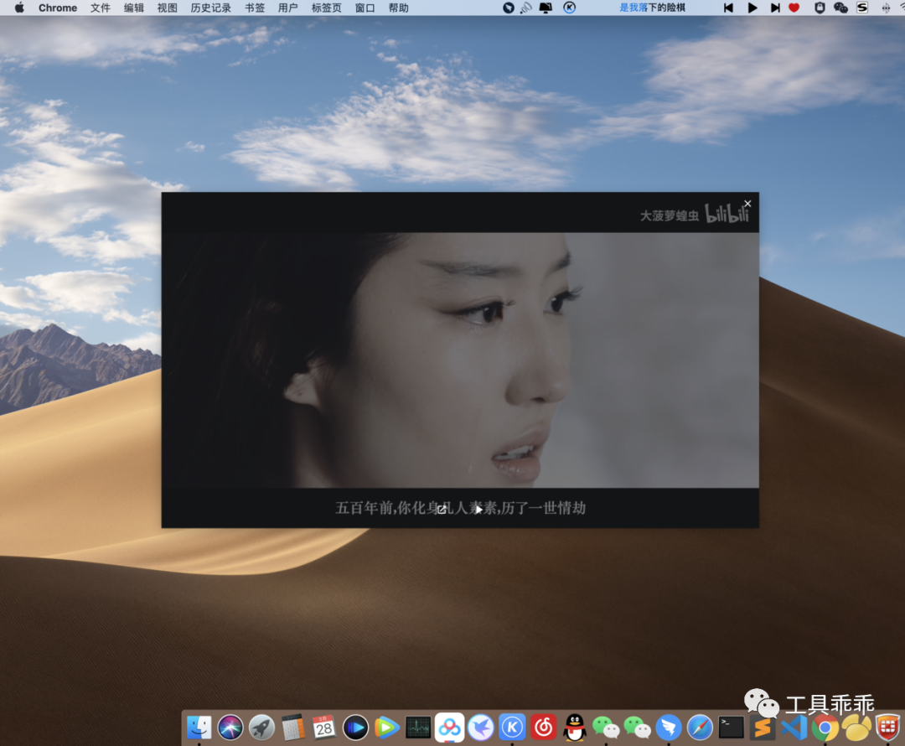The height and width of the screenshot is (746, 905).
Task: Open QQ penguin app from the Dock
Action: (574, 727)
